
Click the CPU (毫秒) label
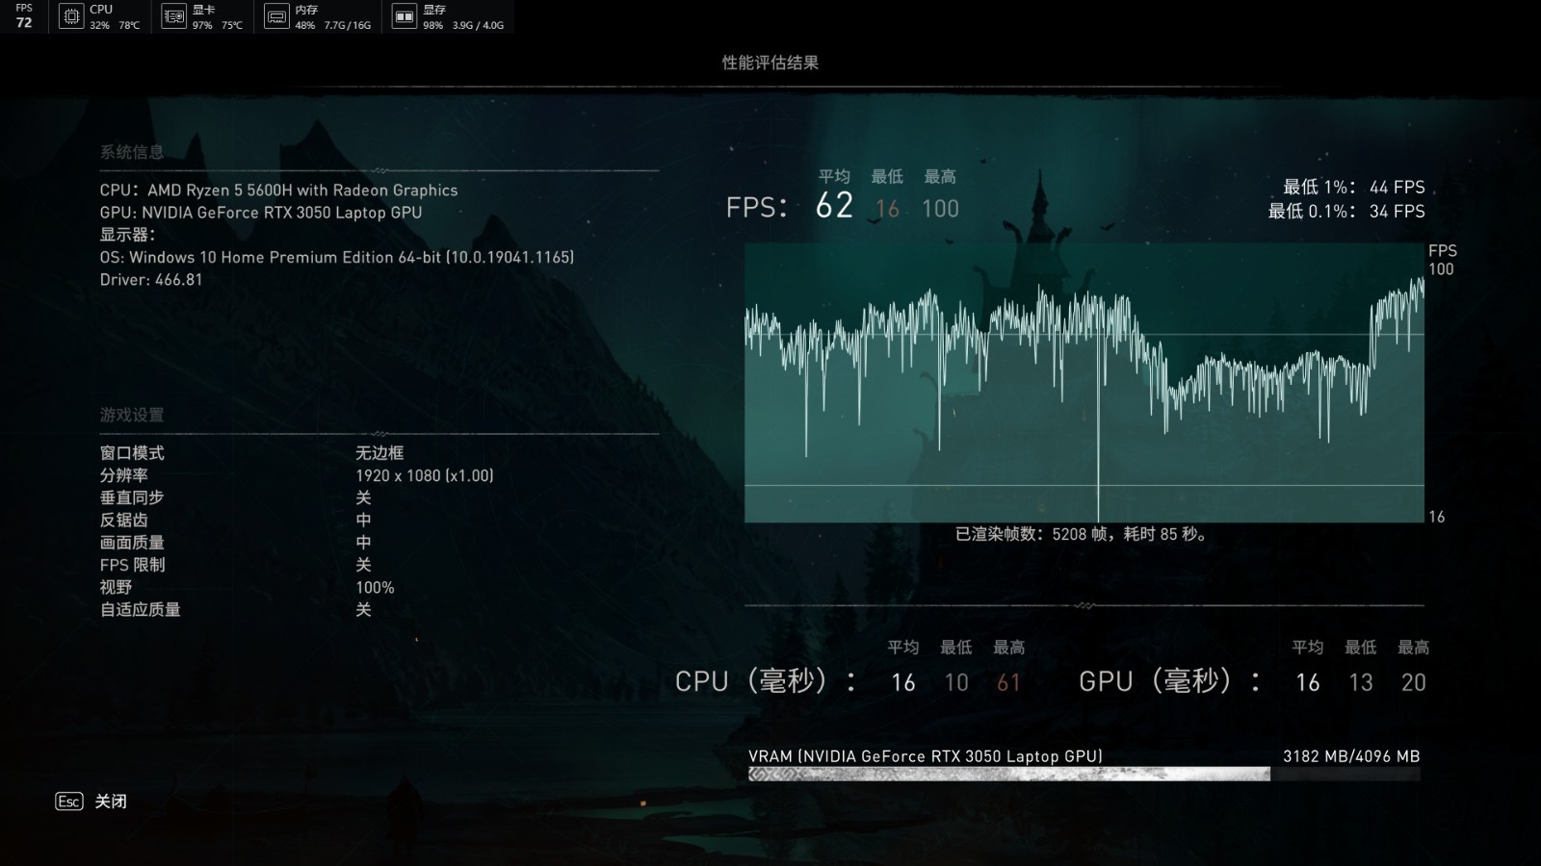tap(766, 681)
